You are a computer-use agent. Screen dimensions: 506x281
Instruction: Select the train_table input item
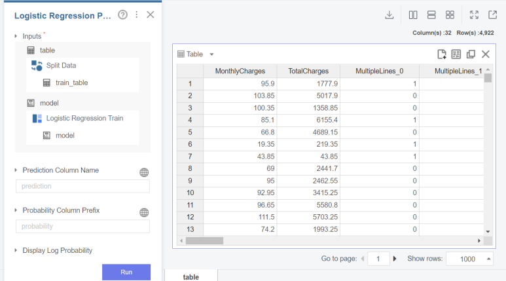point(71,83)
